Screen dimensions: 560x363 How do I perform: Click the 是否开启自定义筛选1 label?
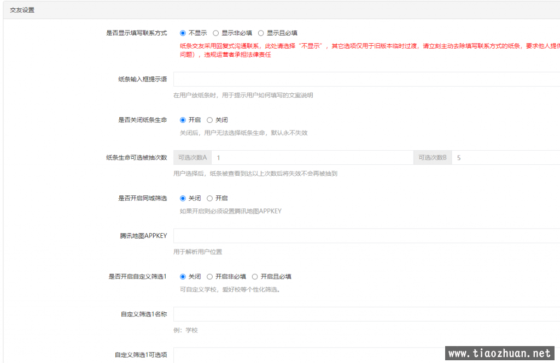pos(137,277)
